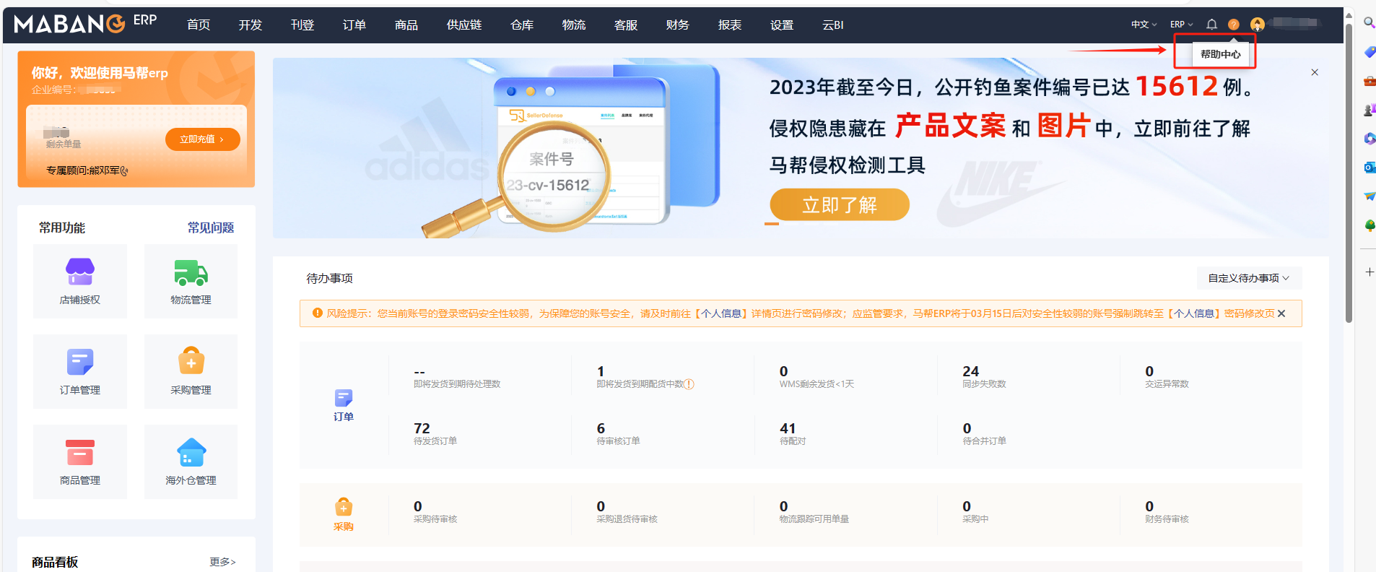Image resolution: width=1376 pixels, height=572 pixels.
Task: Click the browser sidebar paper plane icon
Action: [x=1369, y=196]
